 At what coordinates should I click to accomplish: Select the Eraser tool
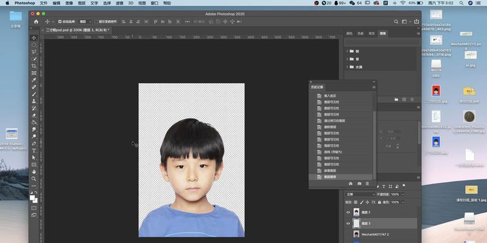pos(34,115)
